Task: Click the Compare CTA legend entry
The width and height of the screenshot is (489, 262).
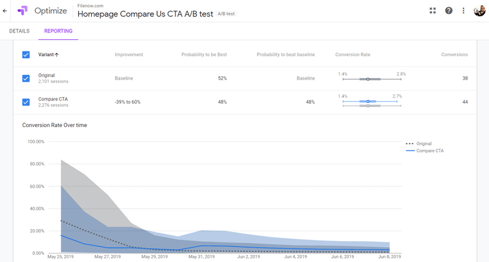Action: (x=428, y=151)
